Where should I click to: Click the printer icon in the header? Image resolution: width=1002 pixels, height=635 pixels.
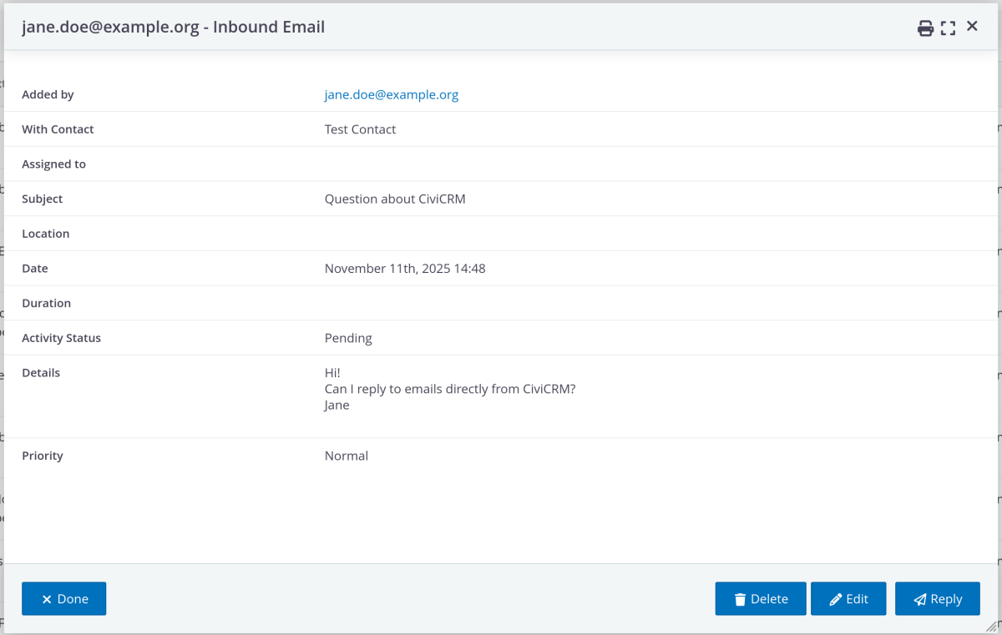925,28
